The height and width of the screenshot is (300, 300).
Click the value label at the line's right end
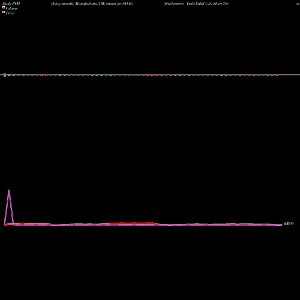click(x=289, y=224)
